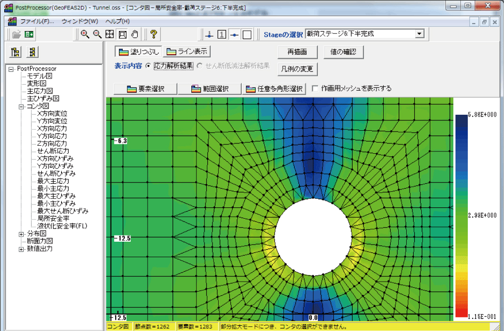Select せん断ひずみ contour item

(x=56, y=173)
